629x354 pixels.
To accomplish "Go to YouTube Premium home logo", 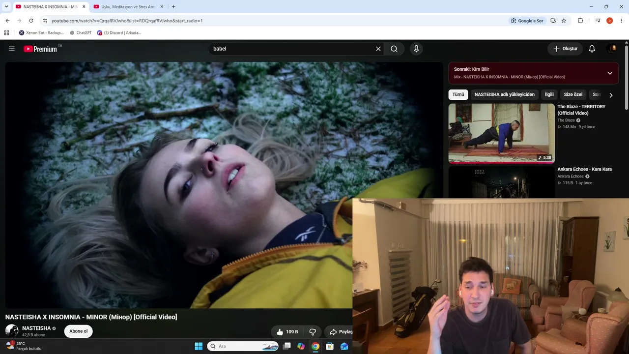I will coord(40,49).
